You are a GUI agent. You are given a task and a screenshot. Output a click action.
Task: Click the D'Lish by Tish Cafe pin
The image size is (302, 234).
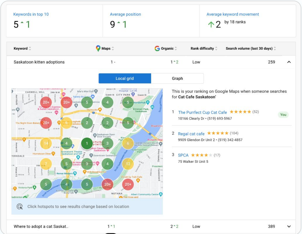(x=138, y=180)
